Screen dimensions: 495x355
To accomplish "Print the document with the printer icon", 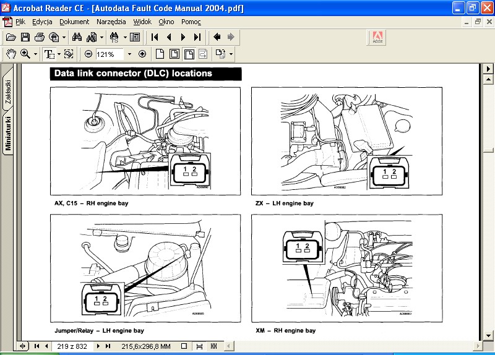I will [x=40, y=37].
